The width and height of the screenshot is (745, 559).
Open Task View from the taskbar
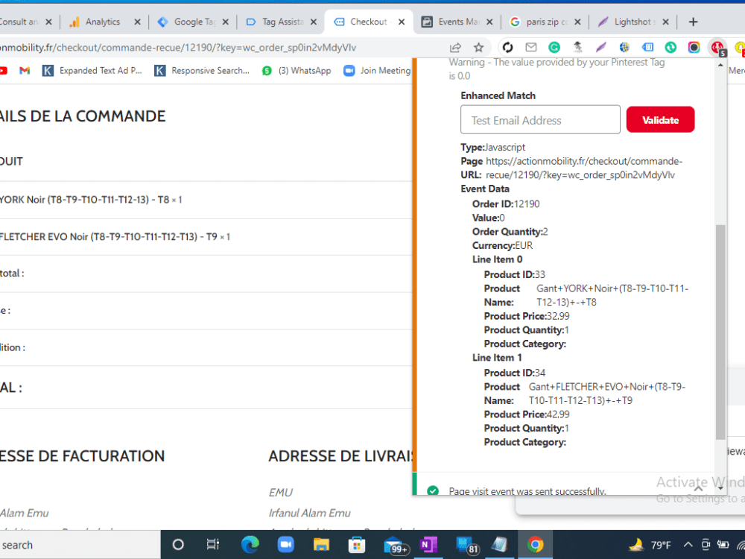(213, 545)
